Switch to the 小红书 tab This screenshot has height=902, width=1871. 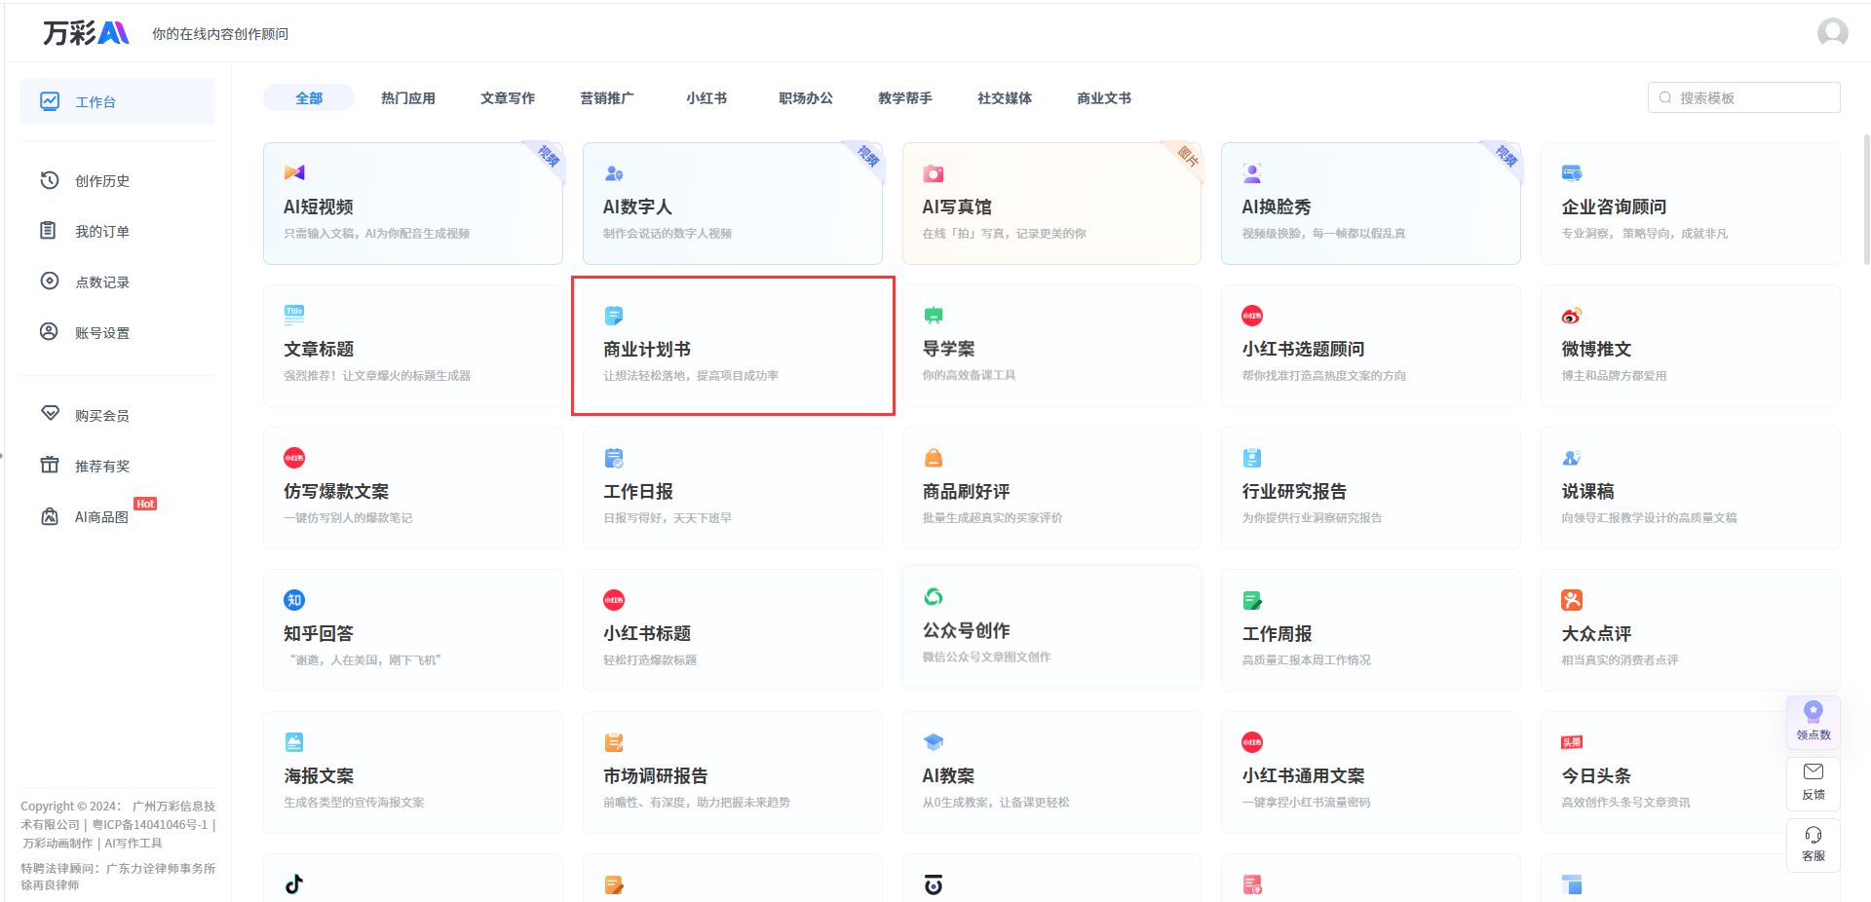706,98
